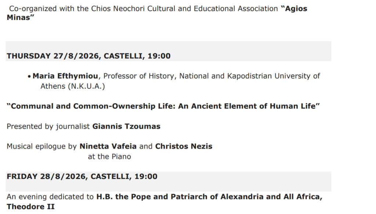The image size is (376, 214).
Task: Click "Professor of History" text
Action: 138,76
